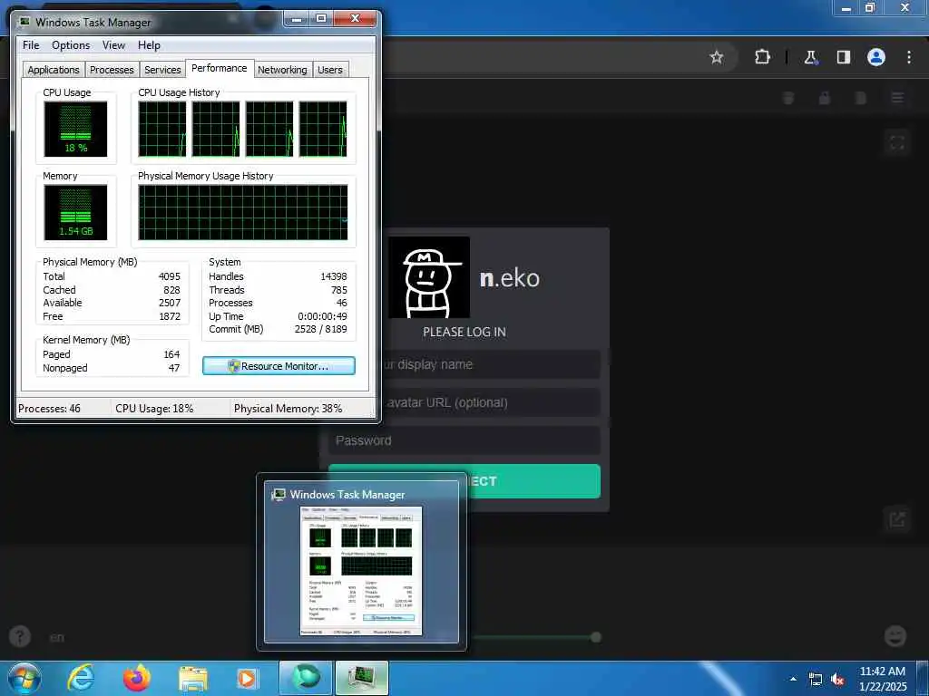The image size is (929, 696).
Task: Click the Up Time value 0:00:00:49
Action: [322, 316]
